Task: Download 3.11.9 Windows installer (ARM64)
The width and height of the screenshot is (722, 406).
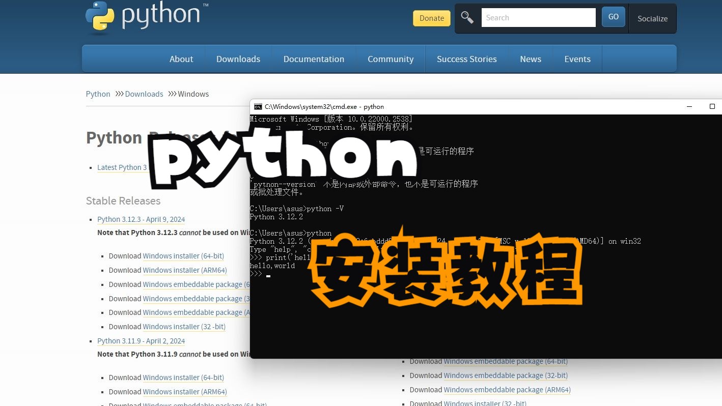Action: coord(185,392)
